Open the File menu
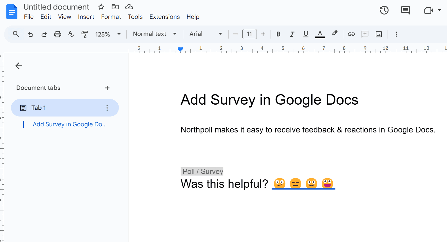The height and width of the screenshot is (242, 447). (x=29, y=17)
